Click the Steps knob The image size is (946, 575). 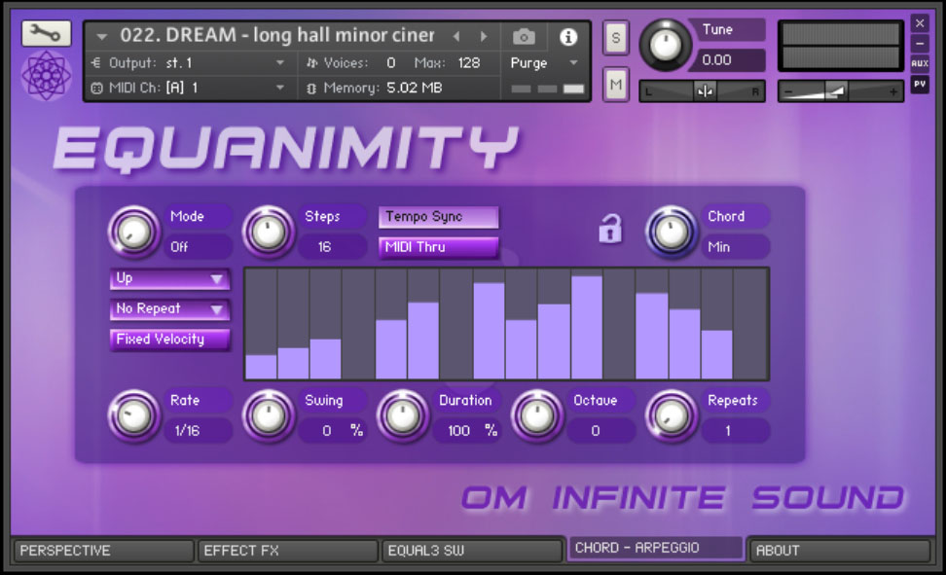[x=269, y=233]
